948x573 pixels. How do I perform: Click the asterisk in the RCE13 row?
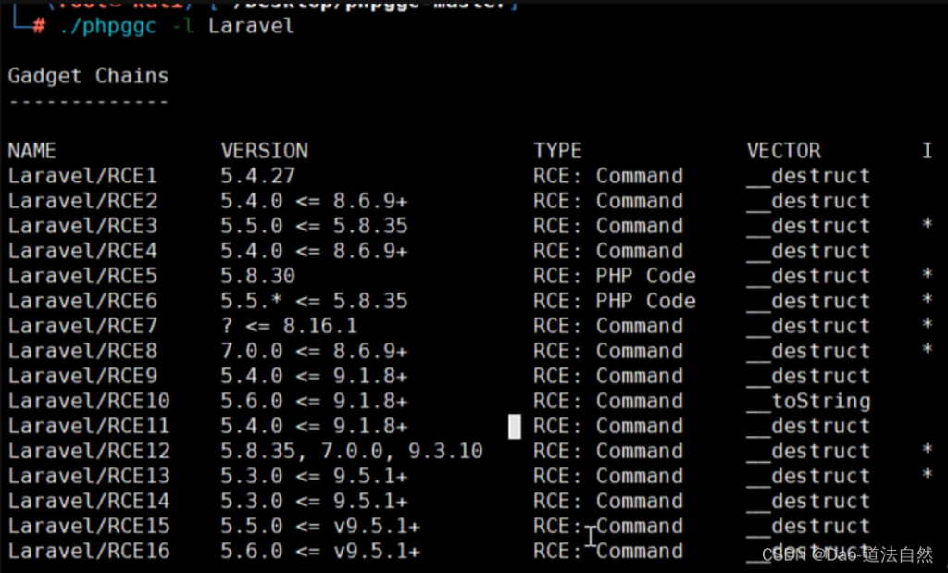pos(927,475)
